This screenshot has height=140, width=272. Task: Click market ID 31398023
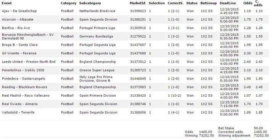138,11
